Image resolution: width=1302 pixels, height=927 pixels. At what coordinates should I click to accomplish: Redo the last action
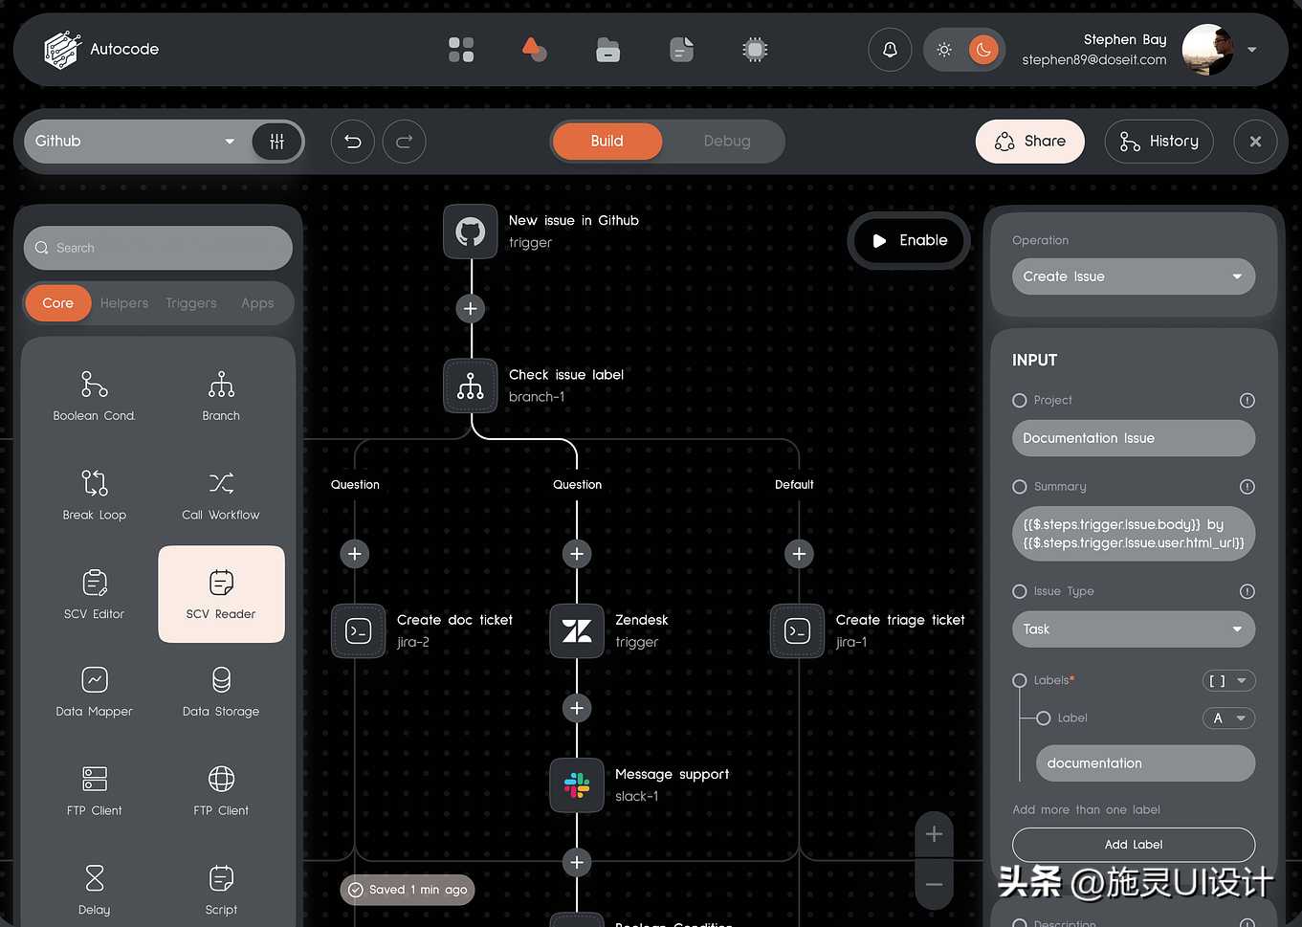pos(404,142)
